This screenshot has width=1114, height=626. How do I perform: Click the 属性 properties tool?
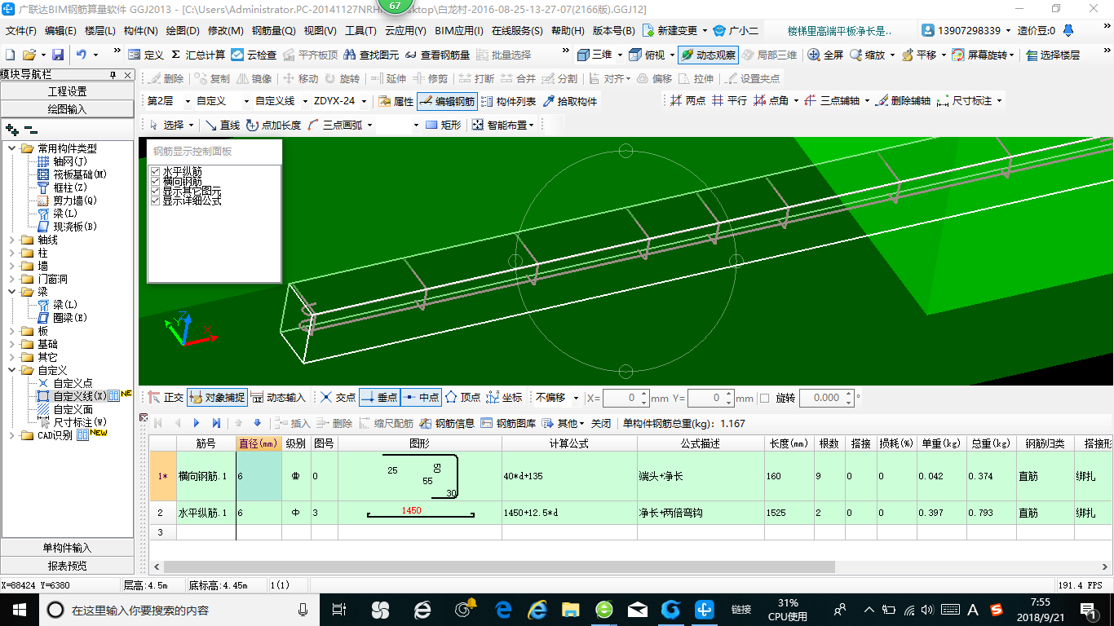[x=396, y=102]
